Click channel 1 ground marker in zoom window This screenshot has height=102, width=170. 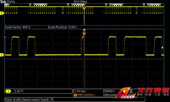pyautogui.click(x=2, y=55)
